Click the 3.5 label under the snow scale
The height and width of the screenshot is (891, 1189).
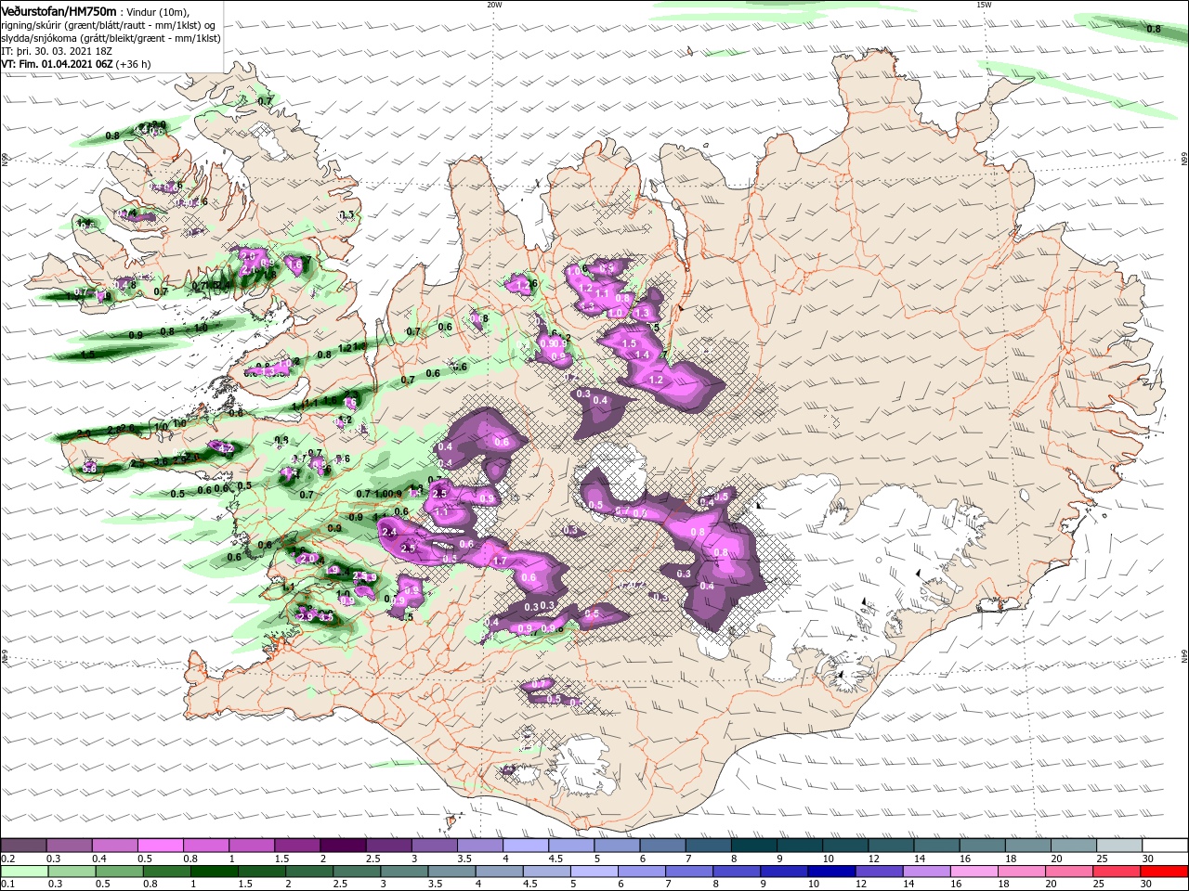464,859
